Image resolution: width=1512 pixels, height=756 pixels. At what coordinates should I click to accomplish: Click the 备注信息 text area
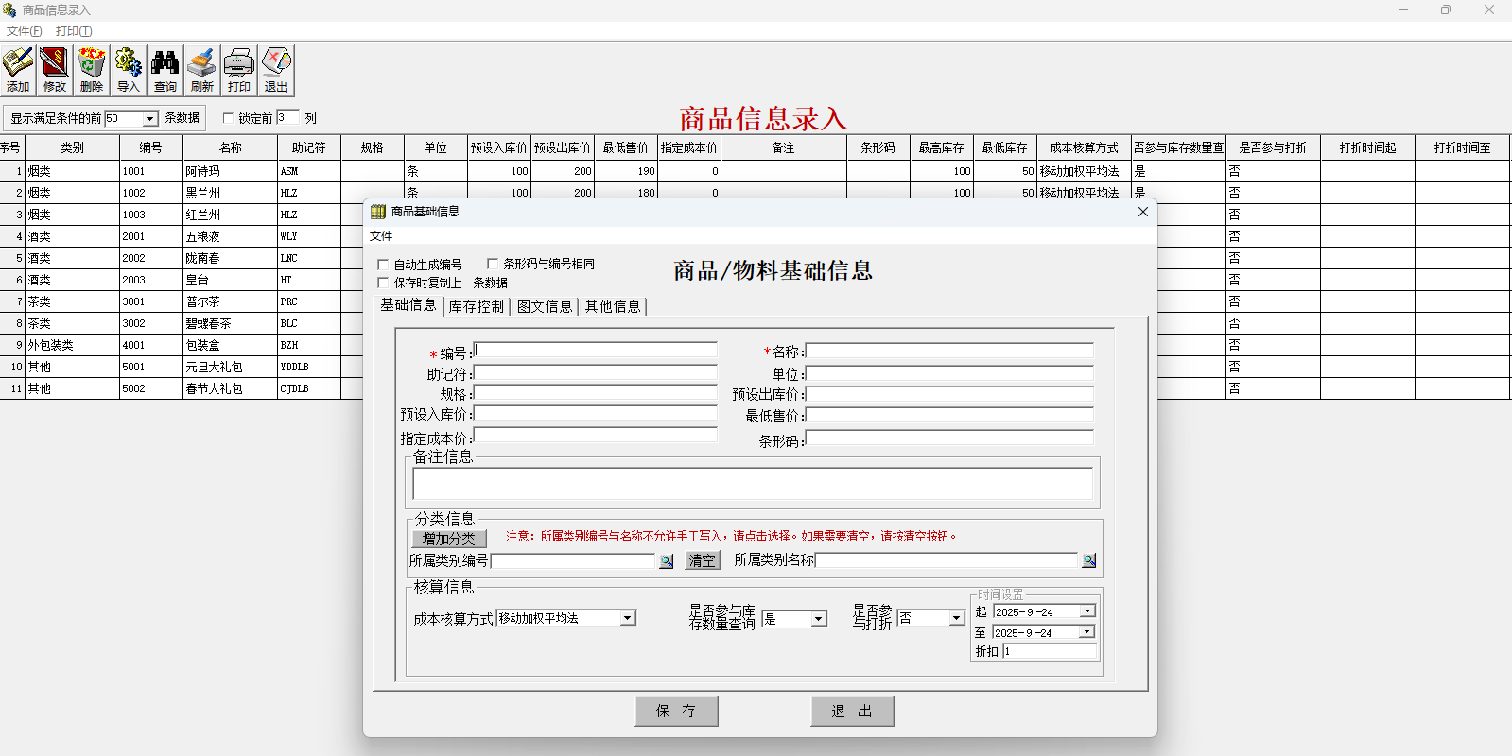[753, 484]
